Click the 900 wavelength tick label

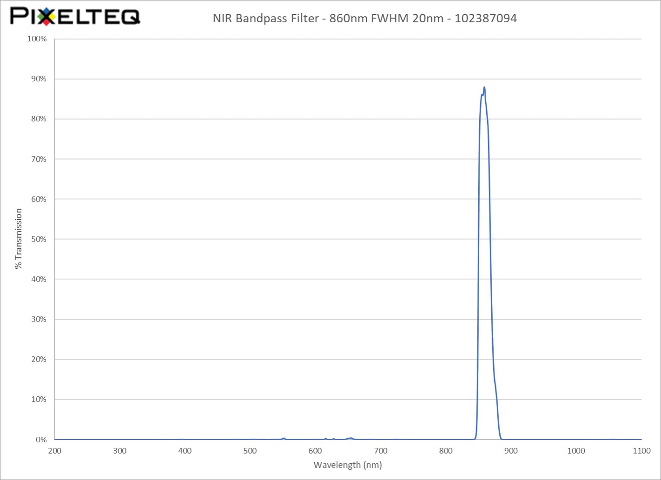[511, 451]
